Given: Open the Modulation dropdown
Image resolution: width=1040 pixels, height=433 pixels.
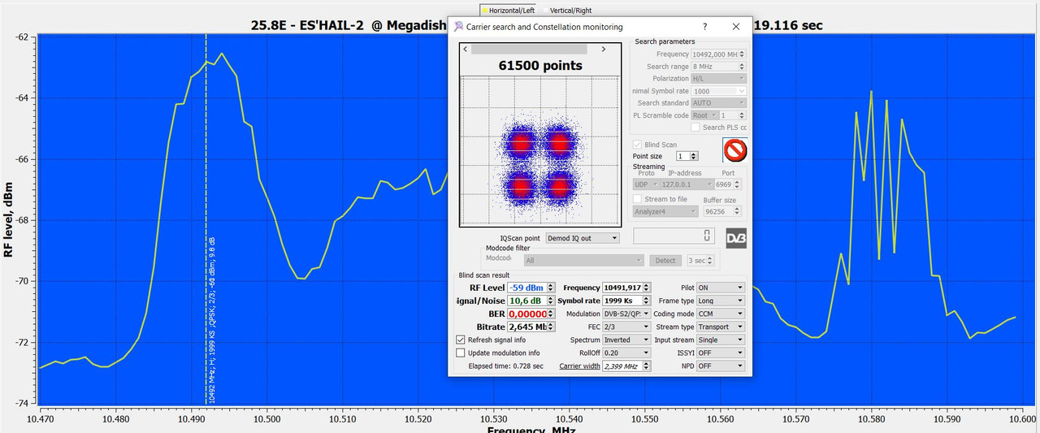Looking at the screenshot, I should pyautogui.click(x=626, y=314).
